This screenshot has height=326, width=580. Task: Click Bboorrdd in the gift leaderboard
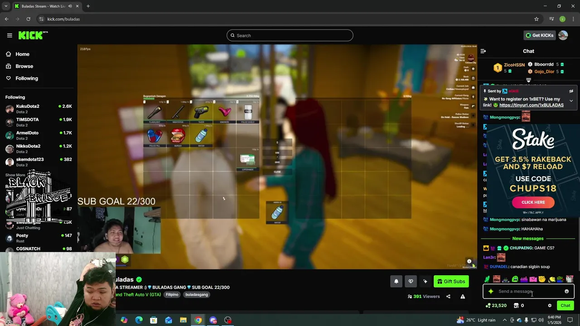click(x=544, y=64)
